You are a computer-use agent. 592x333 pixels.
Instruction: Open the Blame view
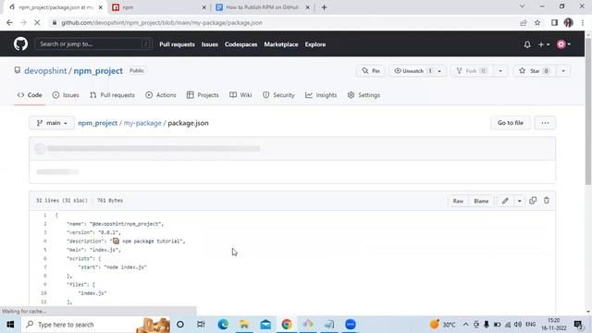(481, 201)
